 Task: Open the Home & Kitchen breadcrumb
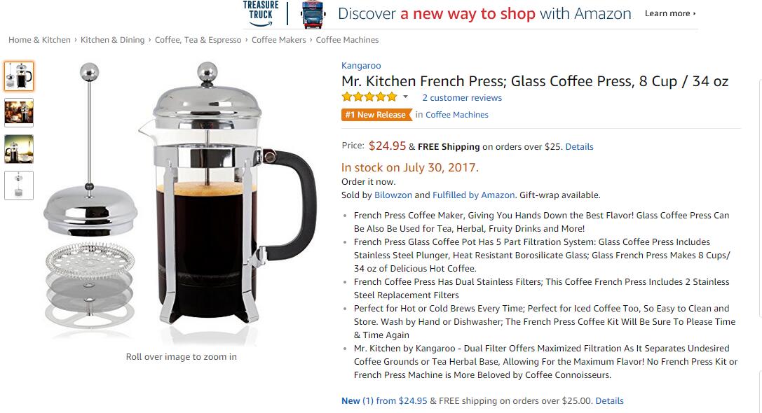pos(39,40)
